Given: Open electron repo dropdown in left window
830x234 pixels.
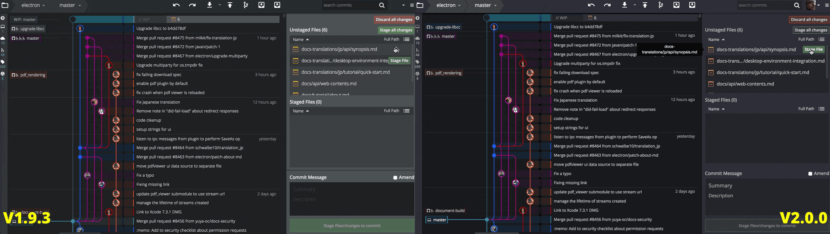Looking at the screenshot, I should (x=33, y=5).
